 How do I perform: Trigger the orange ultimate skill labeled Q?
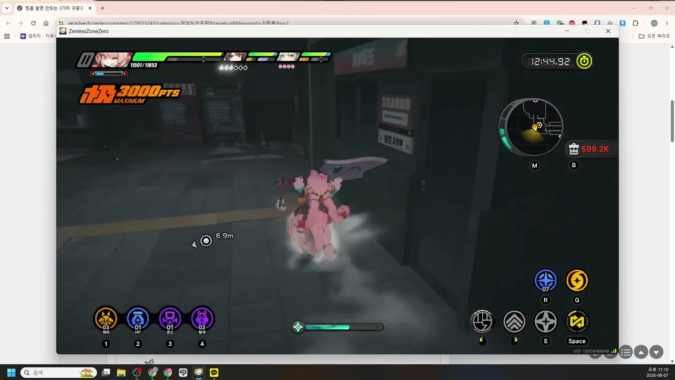click(577, 281)
